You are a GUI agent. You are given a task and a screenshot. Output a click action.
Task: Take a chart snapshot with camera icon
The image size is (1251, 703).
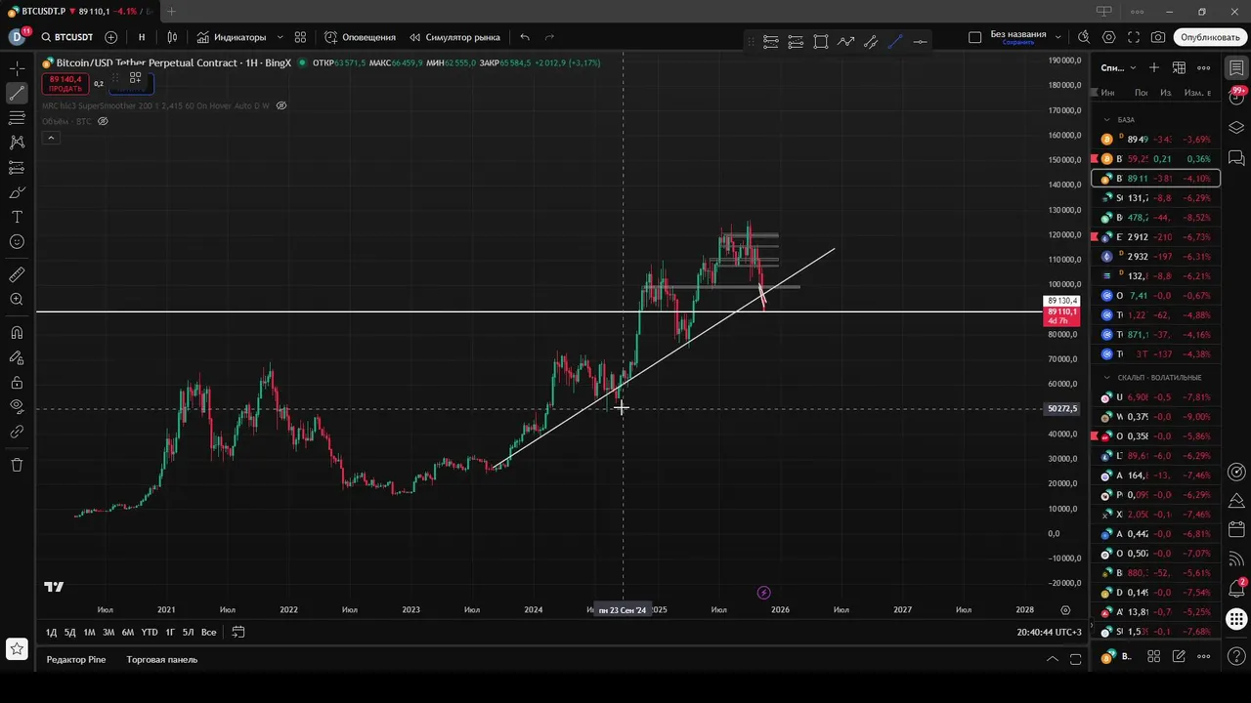1158,37
